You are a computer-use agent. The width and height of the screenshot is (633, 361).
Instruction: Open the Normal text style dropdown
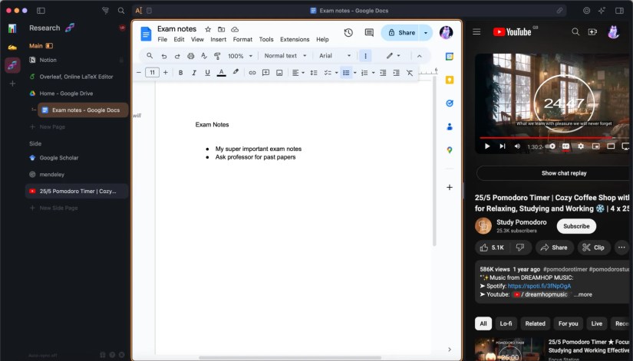click(x=285, y=56)
